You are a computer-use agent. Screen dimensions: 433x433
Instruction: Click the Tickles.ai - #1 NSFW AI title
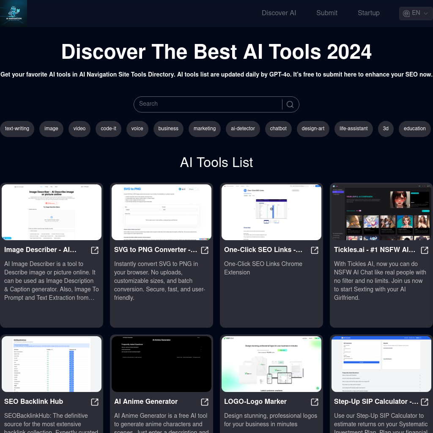(375, 250)
